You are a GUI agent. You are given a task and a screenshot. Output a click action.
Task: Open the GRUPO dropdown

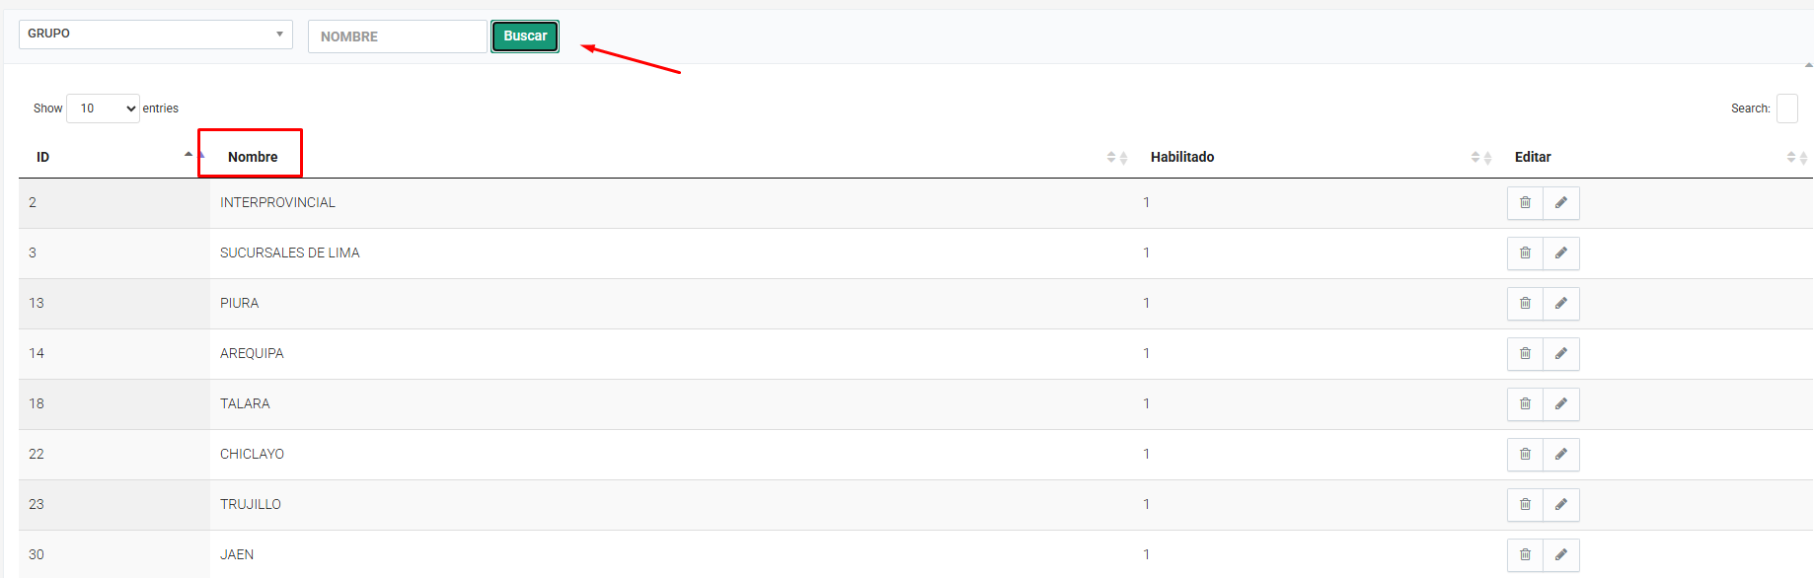[x=155, y=35]
